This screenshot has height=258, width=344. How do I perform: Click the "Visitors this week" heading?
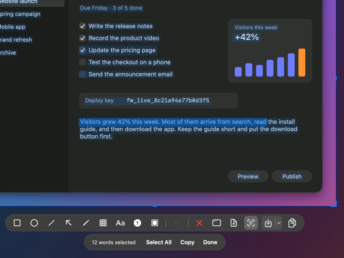point(256,28)
